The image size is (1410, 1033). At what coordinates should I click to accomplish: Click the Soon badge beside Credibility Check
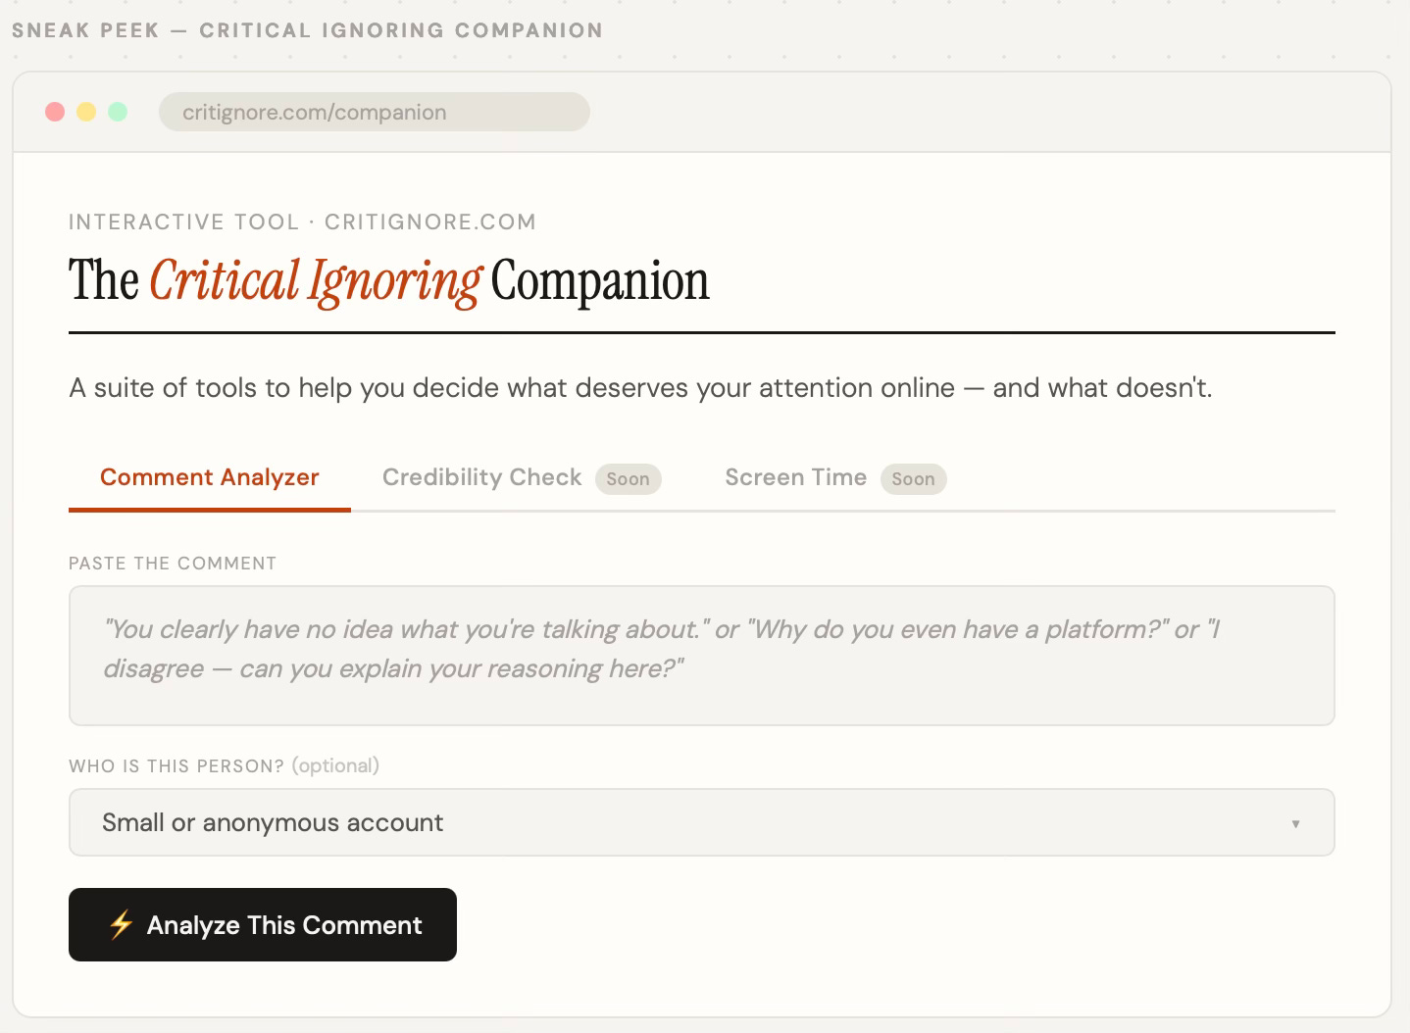click(628, 479)
